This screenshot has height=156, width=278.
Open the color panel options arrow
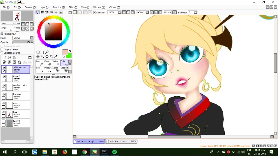click(x=70, y=13)
